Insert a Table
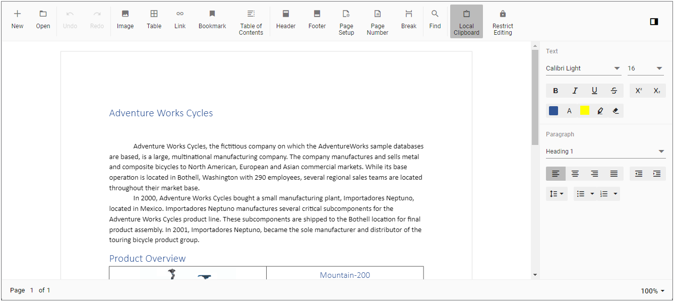This screenshot has width=674, height=302. tap(154, 21)
